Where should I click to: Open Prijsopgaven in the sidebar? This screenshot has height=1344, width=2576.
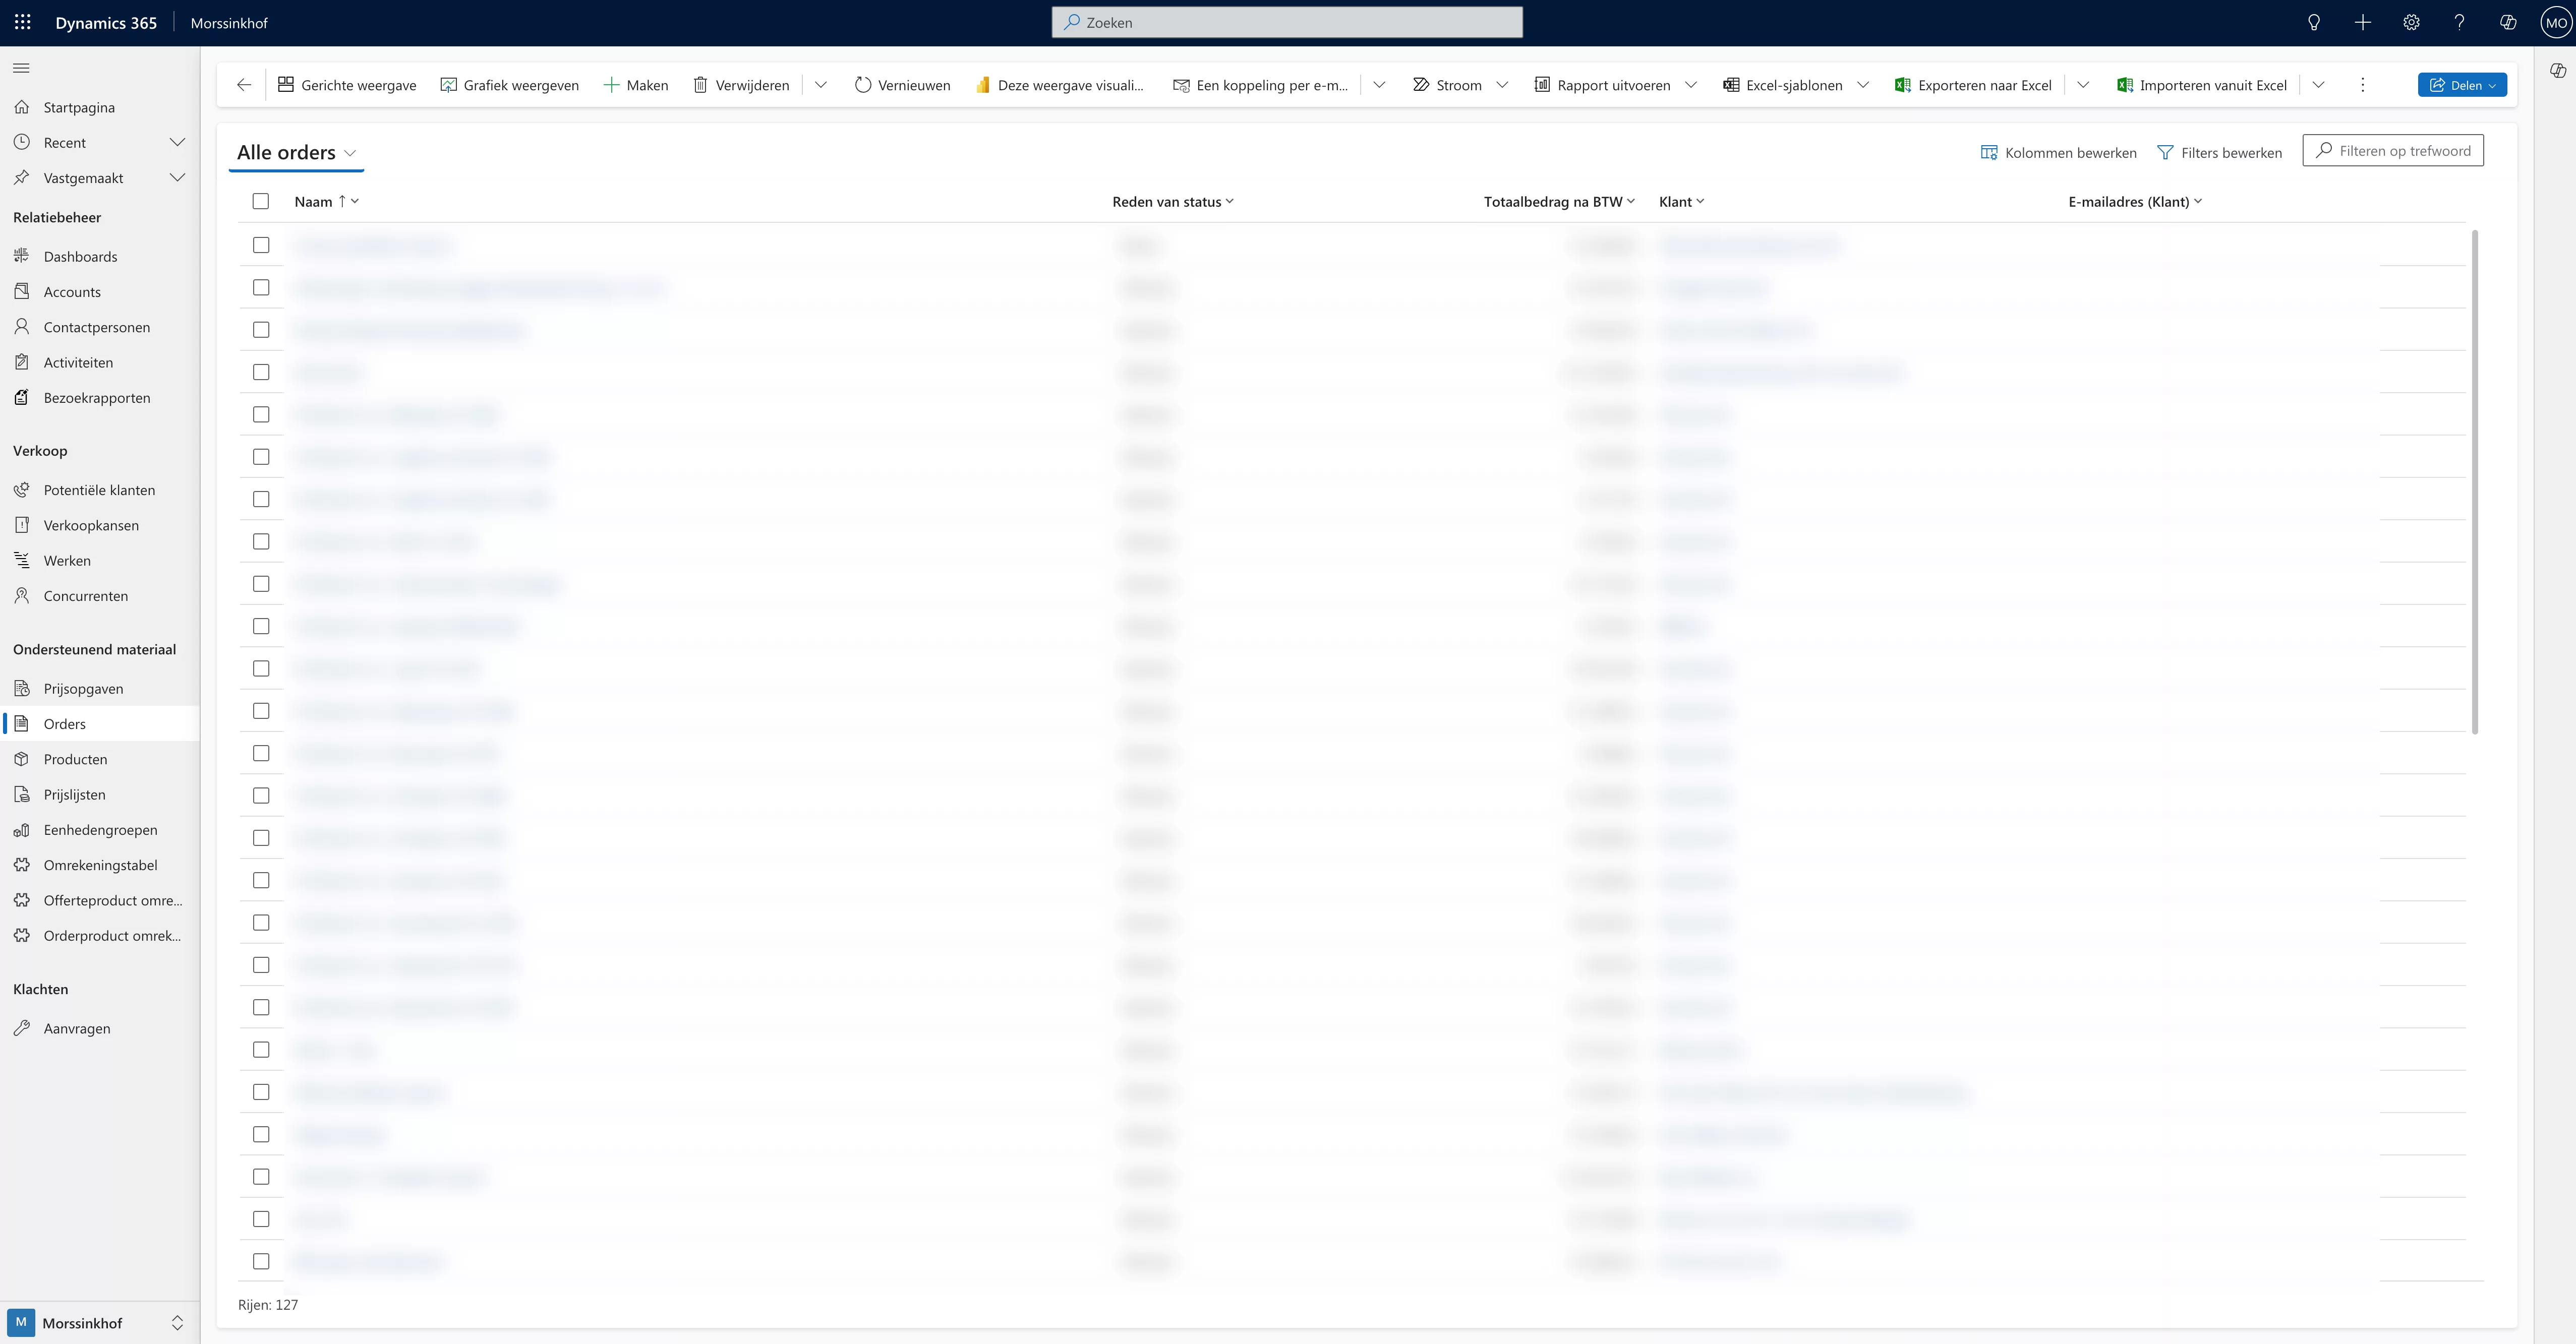[82, 688]
